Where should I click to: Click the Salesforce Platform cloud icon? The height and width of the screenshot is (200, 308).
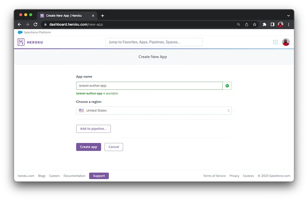point(20,32)
